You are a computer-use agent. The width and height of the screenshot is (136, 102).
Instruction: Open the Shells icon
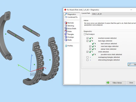tap(66, 40)
